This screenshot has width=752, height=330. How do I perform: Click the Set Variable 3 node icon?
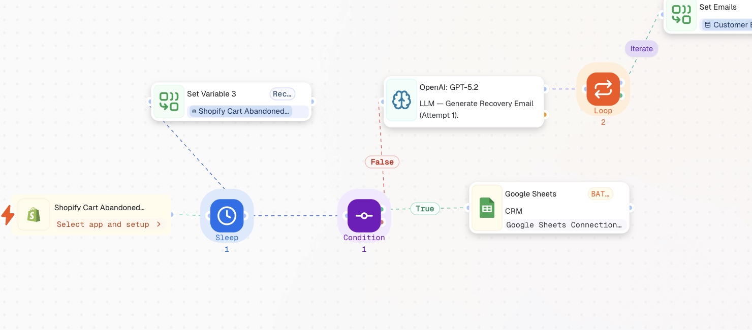[169, 101]
